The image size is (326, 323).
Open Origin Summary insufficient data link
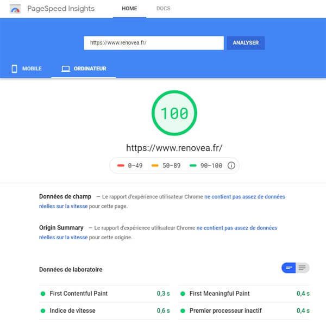coord(236,228)
